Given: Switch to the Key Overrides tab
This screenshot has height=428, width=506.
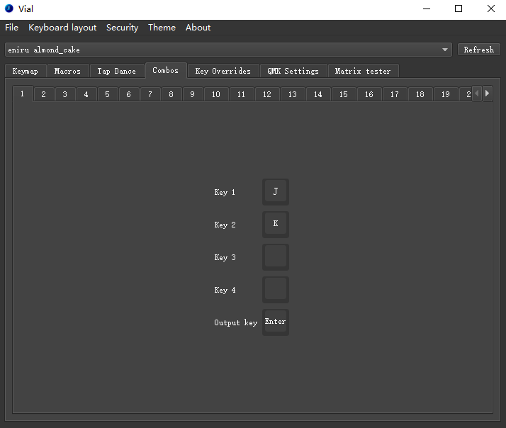Looking at the screenshot, I should 223,71.
